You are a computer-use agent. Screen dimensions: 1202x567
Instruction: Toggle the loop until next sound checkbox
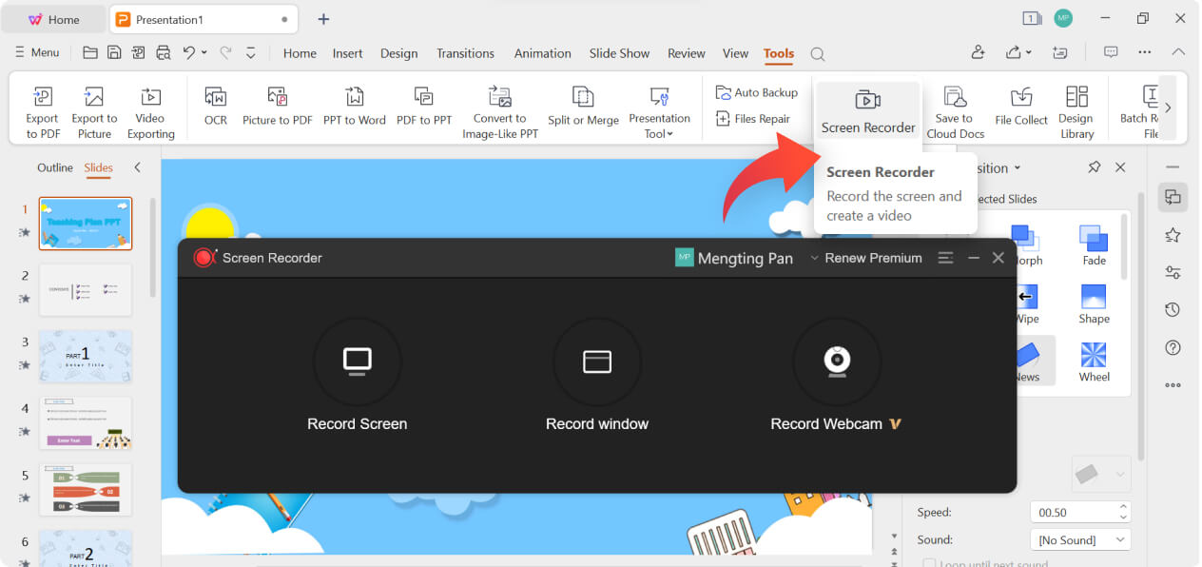click(x=929, y=564)
